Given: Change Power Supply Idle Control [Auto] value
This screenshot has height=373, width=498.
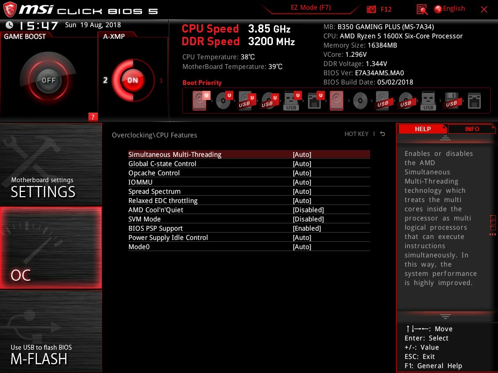Looking at the screenshot, I should (x=302, y=237).
